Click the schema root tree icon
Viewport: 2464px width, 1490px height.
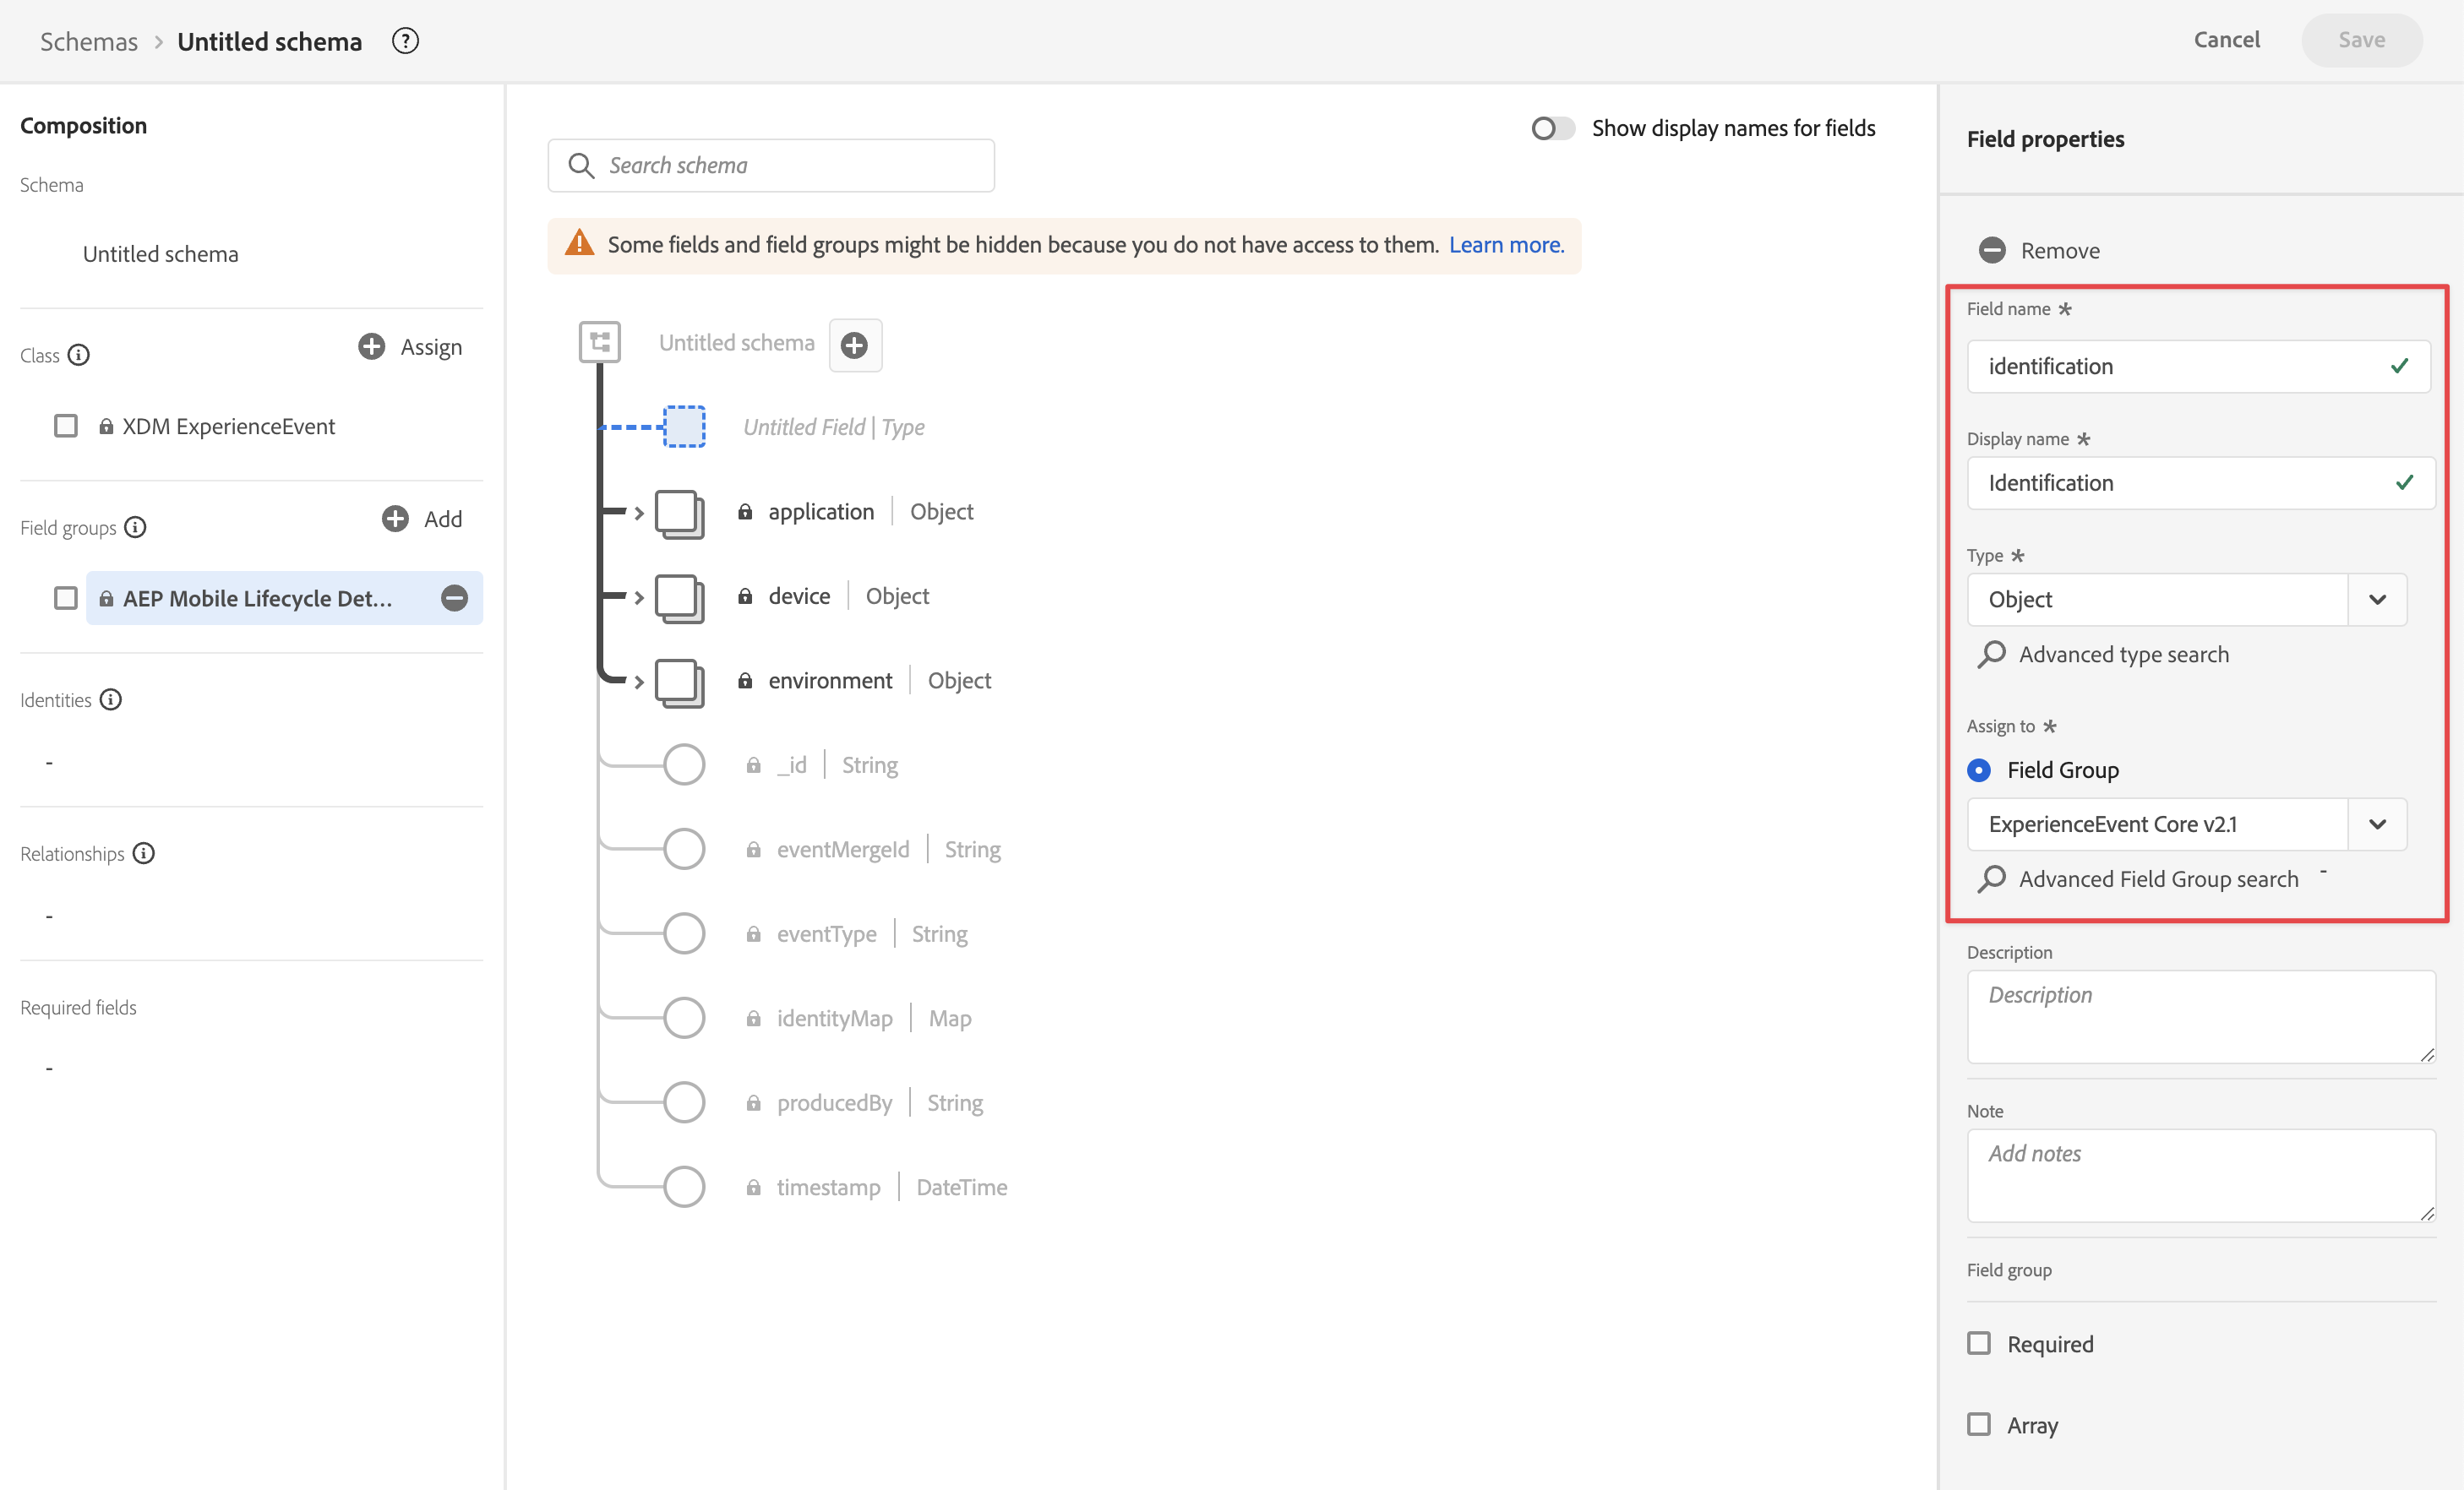600,343
